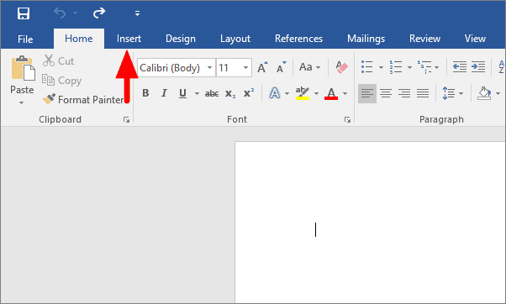Click the Save icon in Quick Access Toolbar
This screenshot has height=304, width=506.
pyautogui.click(x=24, y=13)
